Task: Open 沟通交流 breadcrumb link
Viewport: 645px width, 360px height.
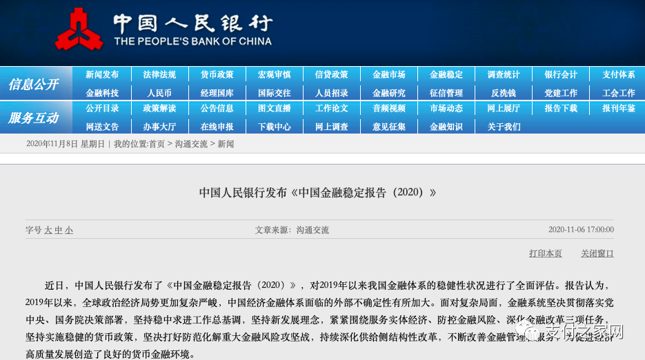Action: [x=191, y=144]
